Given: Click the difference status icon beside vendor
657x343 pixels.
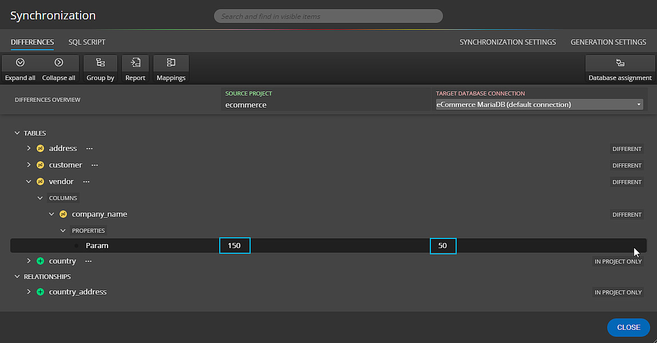Looking at the screenshot, I should (39, 181).
